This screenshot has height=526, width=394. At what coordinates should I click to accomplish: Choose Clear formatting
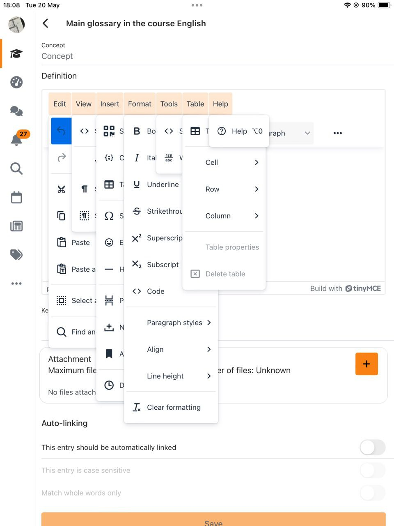(x=171, y=407)
